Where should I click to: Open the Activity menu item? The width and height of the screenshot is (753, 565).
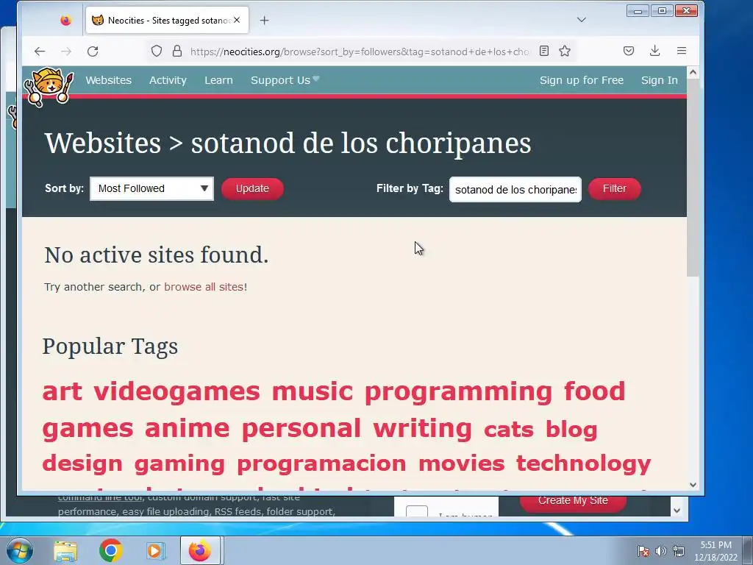point(168,80)
